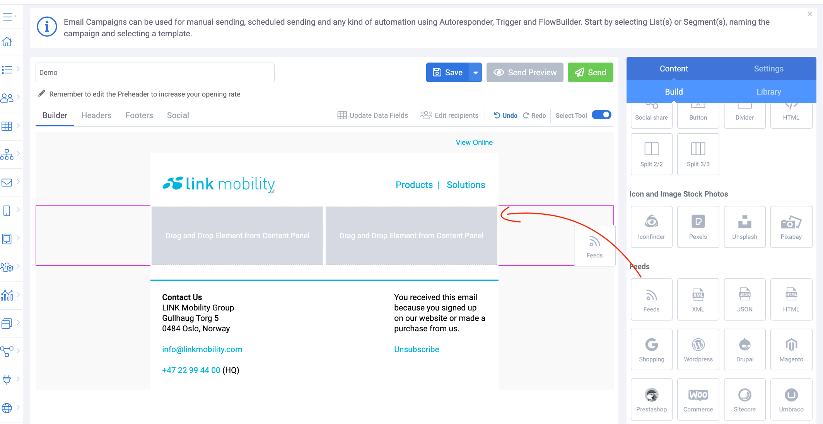
Task: Select the Split 2/2 layout element
Action: pyautogui.click(x=651, y=154)
